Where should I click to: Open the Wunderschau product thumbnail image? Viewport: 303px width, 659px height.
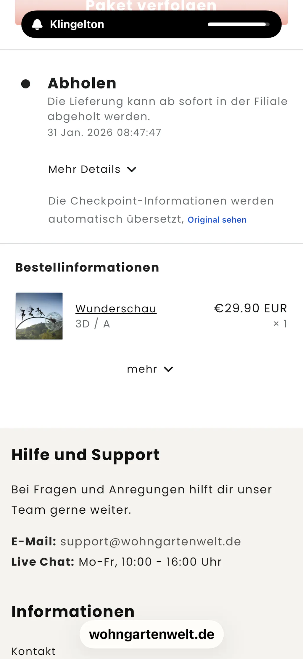pyautogui.click(x=39, y=316)
